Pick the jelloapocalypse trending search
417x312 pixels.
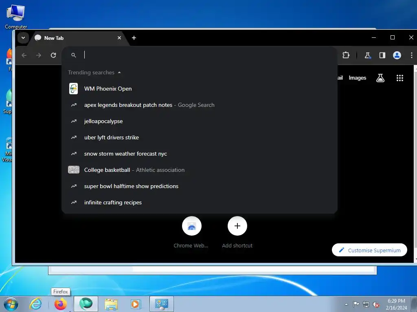pyautogui.click(x=200, y=121)
